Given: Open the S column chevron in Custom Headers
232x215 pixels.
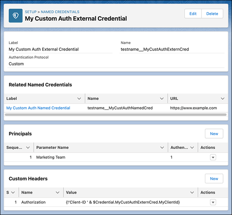Looking at the screenshot, I should (x=13, y=192).
